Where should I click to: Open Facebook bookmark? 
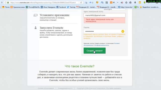(61, 7)
